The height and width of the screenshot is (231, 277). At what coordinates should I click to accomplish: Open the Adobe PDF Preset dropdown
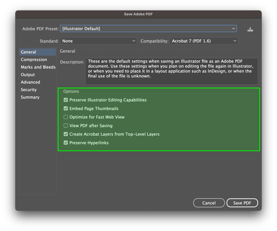pyautogui.click(x=148, y=29)
